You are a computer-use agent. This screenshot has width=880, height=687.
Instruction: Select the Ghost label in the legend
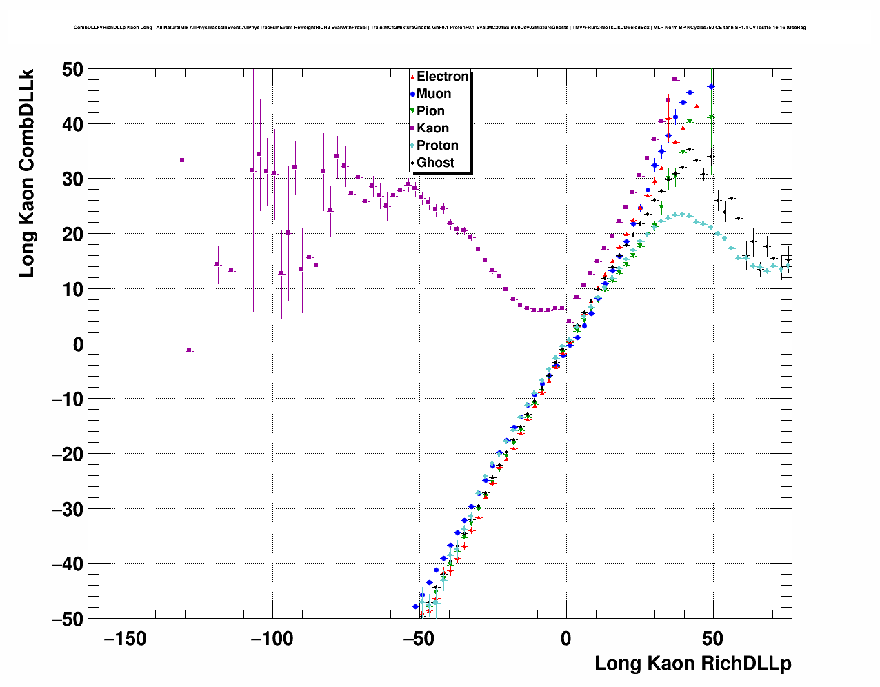[435, 163]
